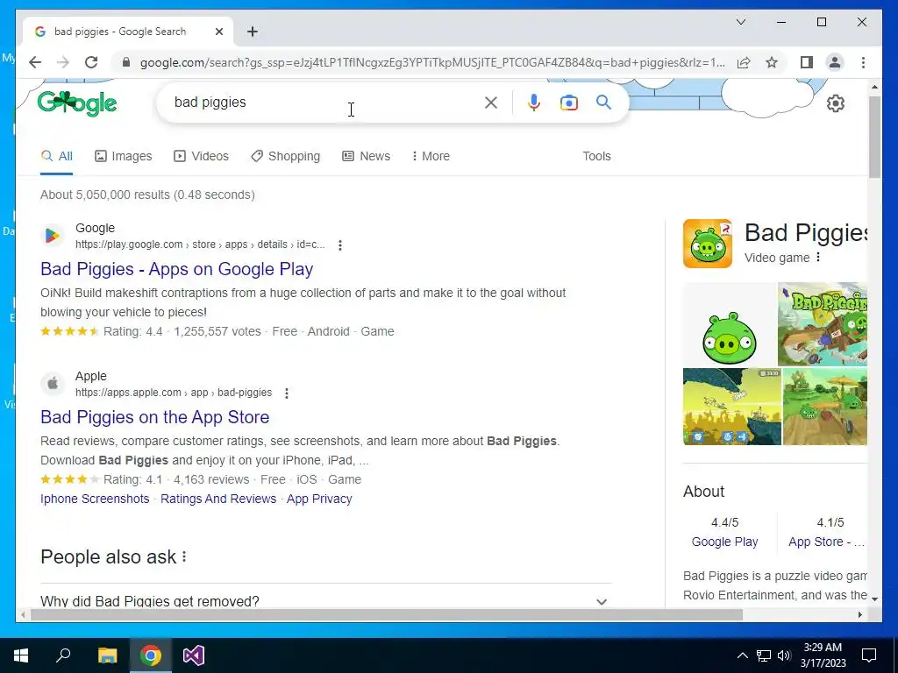The width and height of the screenshot is (898, 673).
Task: Search by image with camera icon
Action: click(x=568, y=103)
